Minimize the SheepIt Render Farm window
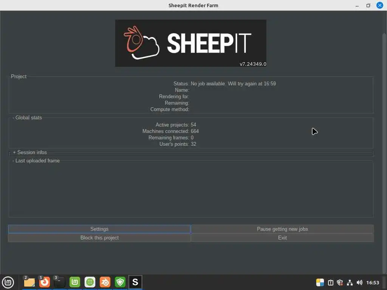The image size is (387, 290). pos(357,5)
